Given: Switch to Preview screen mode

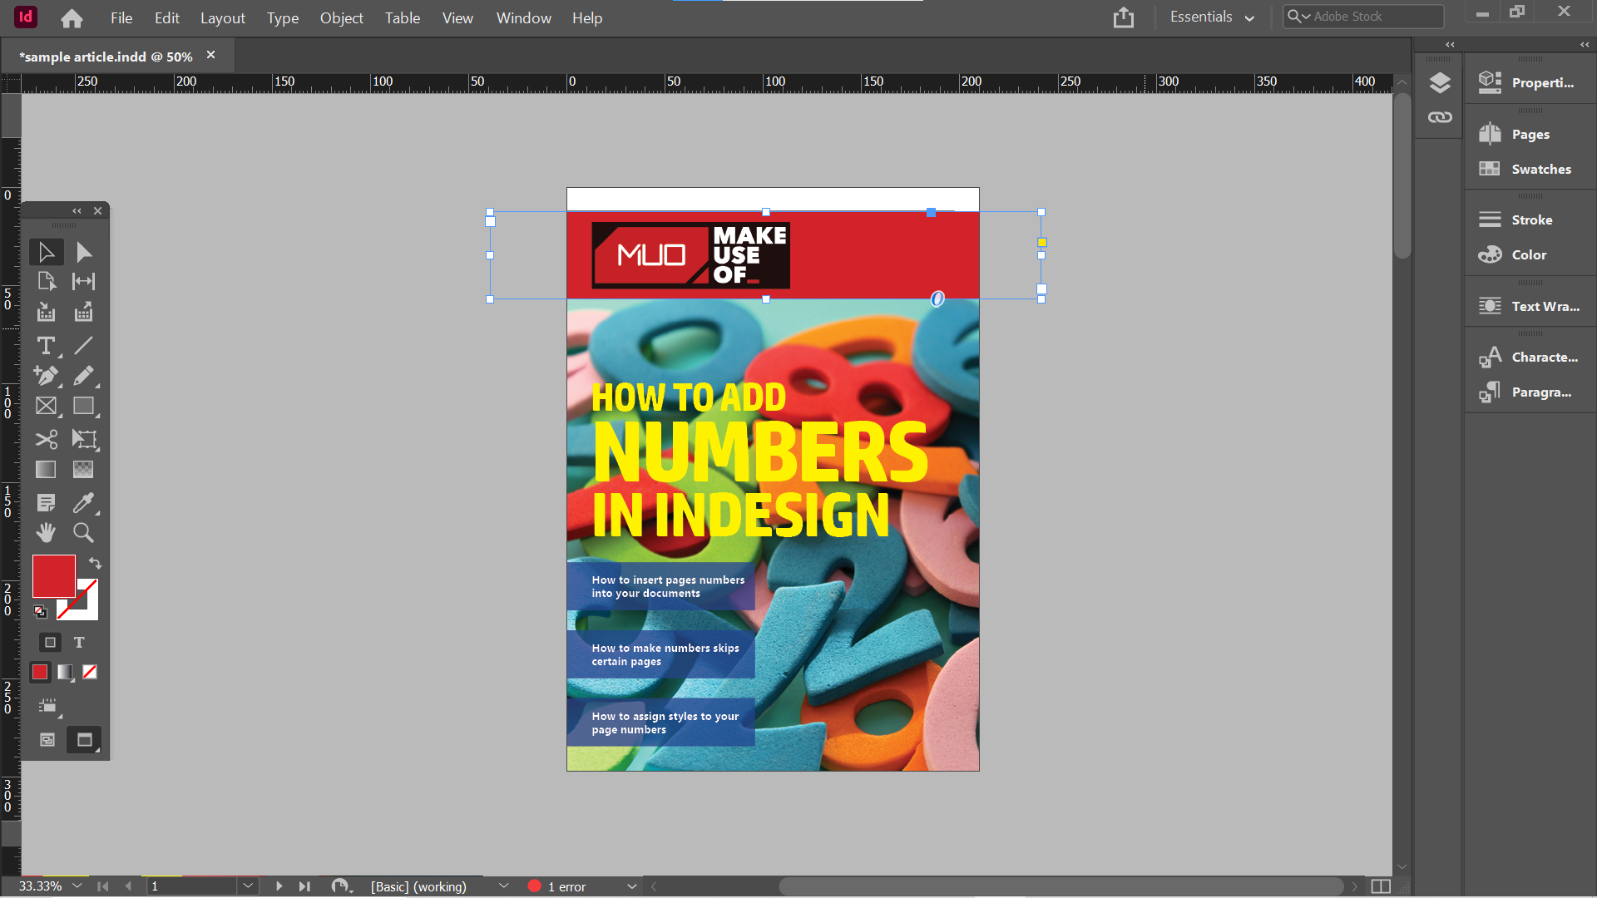Looking at the screenshot, I should pos(83,739).
